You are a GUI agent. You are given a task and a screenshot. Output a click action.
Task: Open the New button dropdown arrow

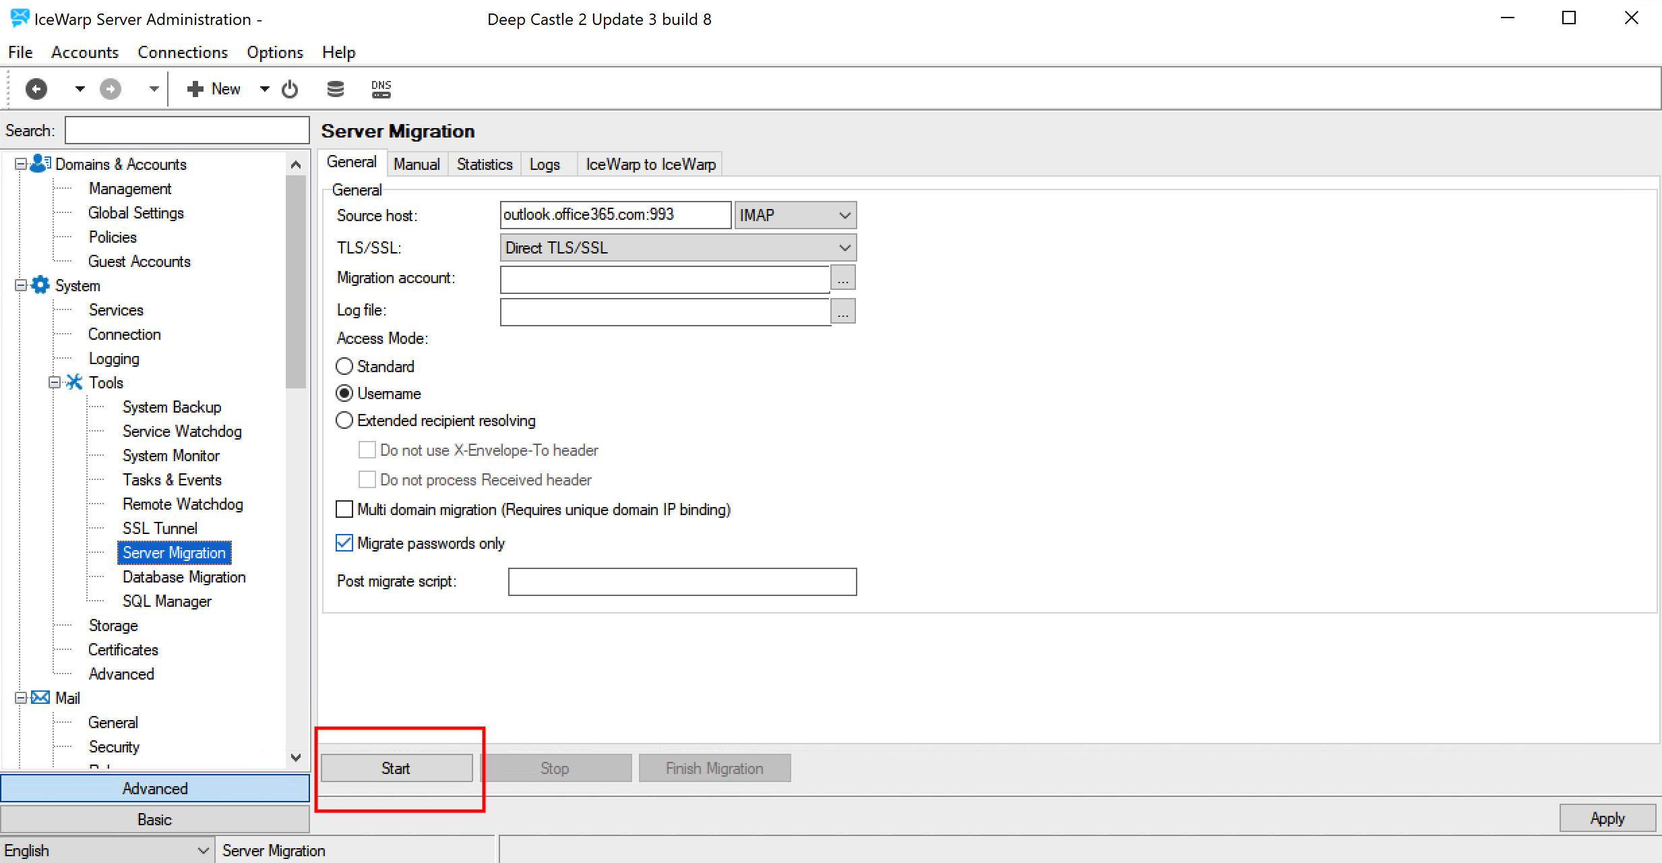coord(265,88)
